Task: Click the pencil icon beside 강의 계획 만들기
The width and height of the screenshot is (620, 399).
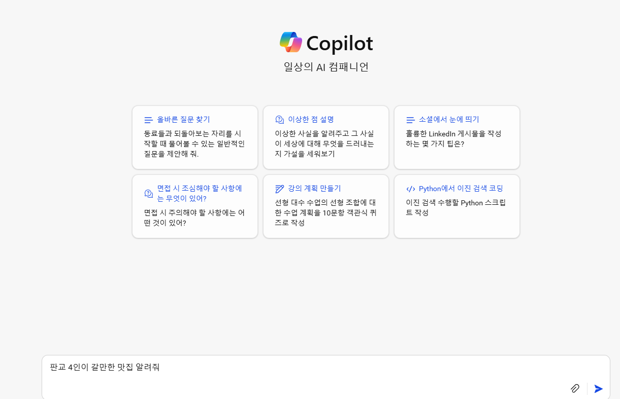Action: (280, 189)
